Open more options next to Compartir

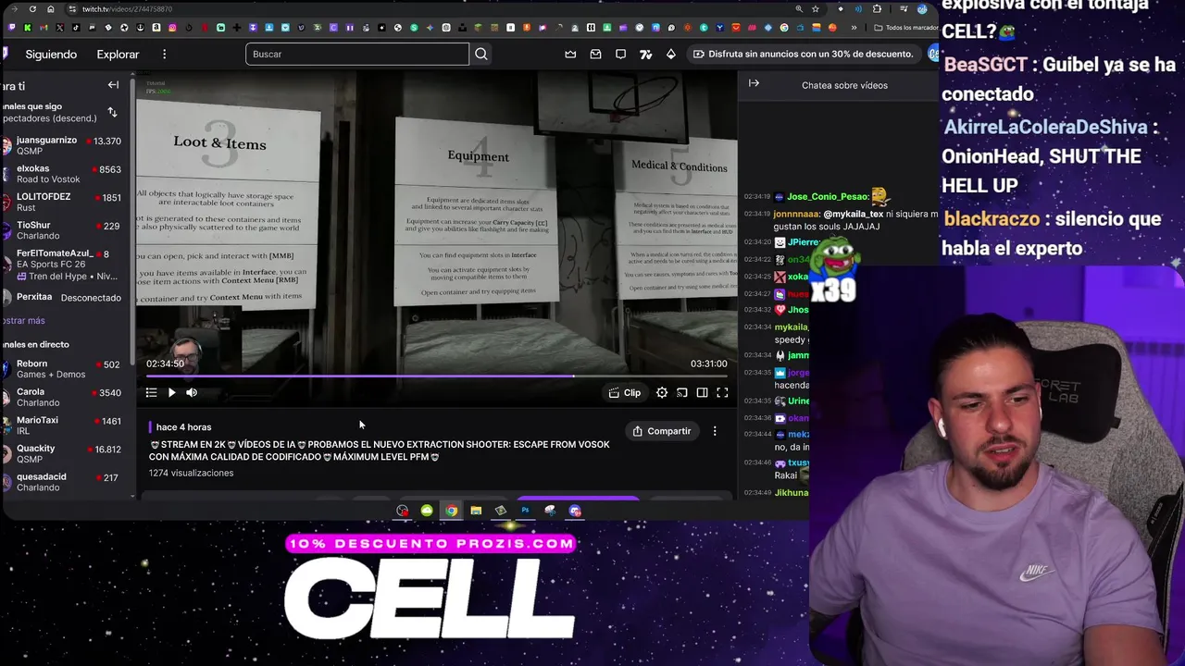pyautogui.click(x=715, y=431)
